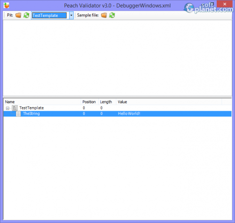Click the TestTemplate block node icon
The height and width of the screenshot is (223, 235).
15,108
